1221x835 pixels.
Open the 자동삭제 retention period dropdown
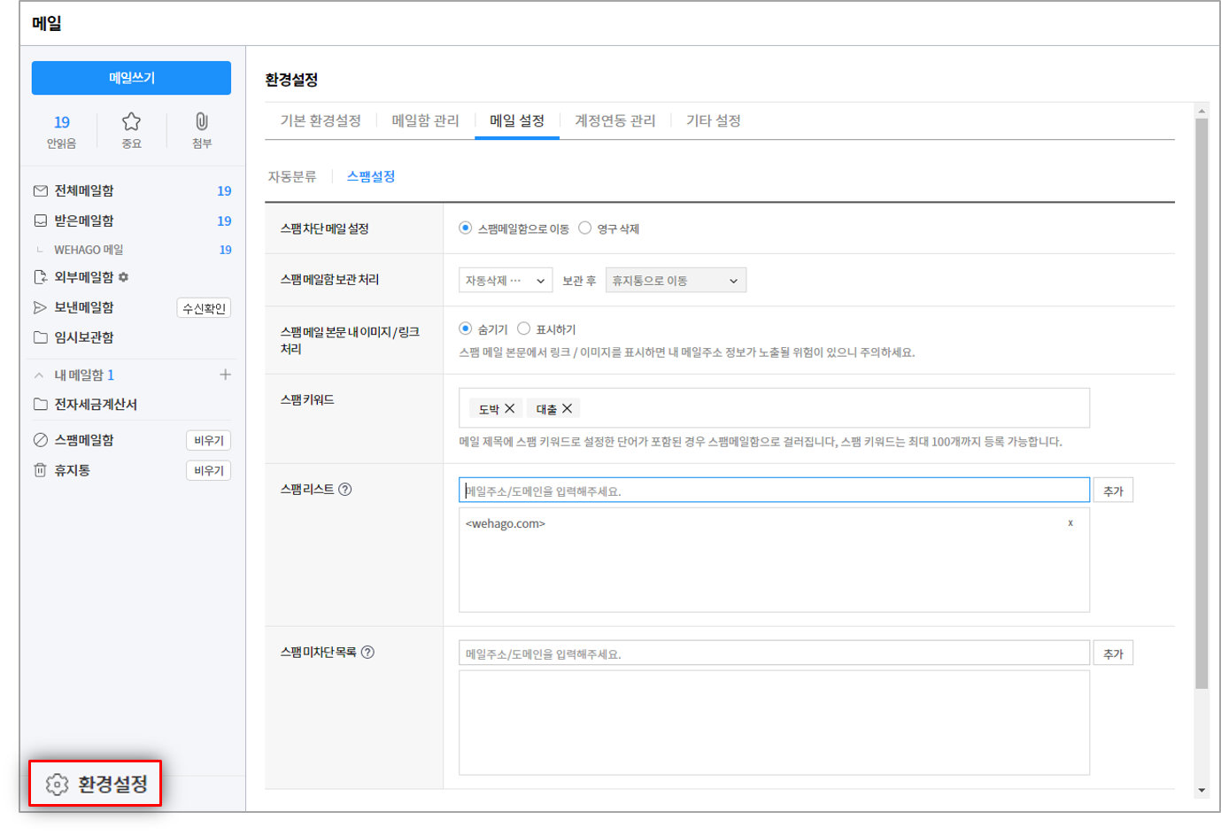tap(506, 281)
